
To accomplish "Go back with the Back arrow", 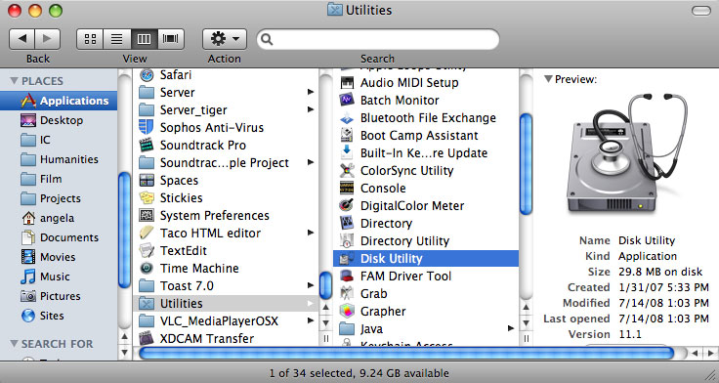I will (22, 39).
